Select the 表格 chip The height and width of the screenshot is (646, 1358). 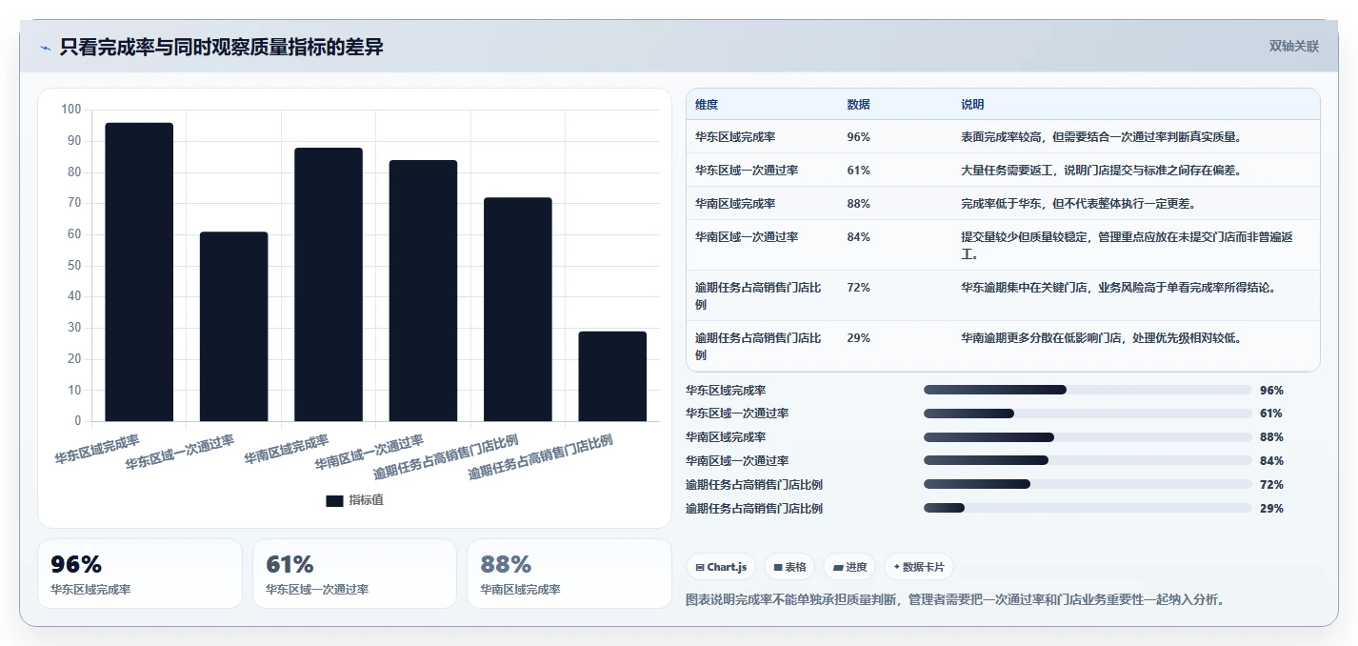(789, 567)
